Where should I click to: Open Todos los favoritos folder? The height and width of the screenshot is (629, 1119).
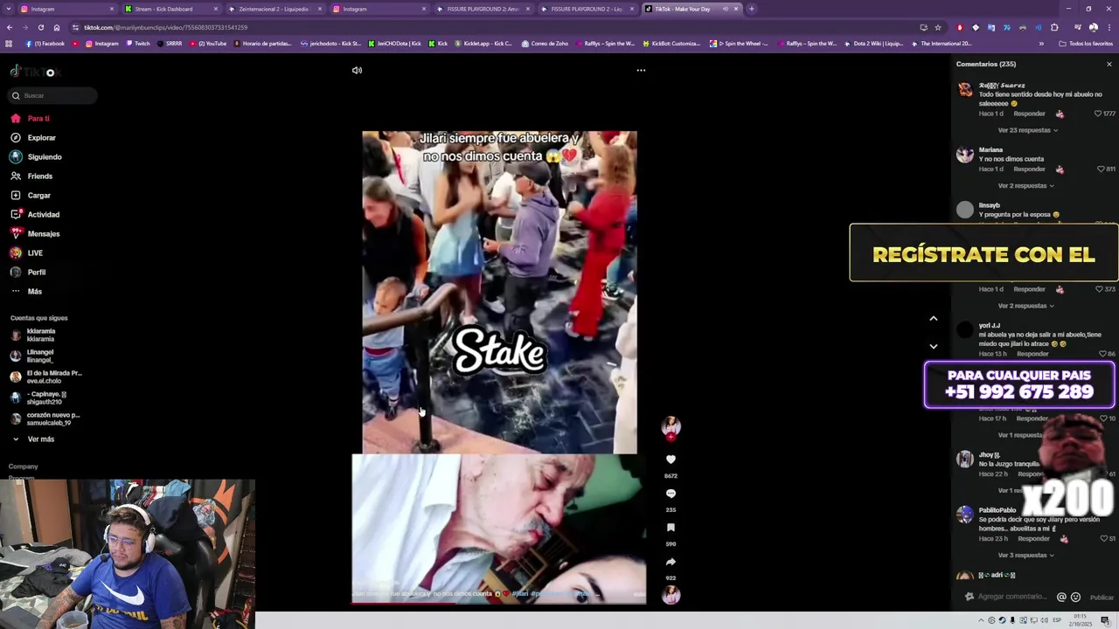click(x=1086, y=44)
